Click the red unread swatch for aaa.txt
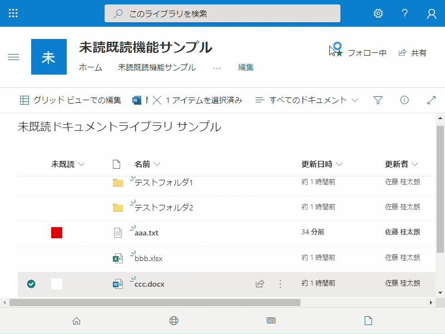Viewport: 445px width, 334px height. (x=57, y=233)
